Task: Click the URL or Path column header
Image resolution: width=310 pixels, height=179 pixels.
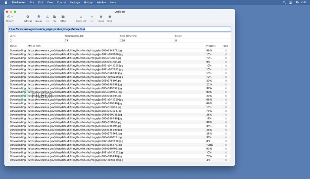Action: tap(34, 46)
